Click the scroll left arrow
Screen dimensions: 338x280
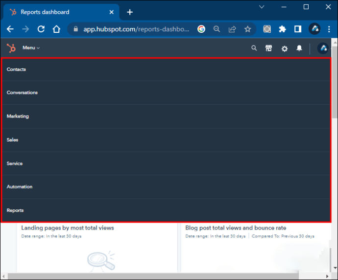click(3, 276)
